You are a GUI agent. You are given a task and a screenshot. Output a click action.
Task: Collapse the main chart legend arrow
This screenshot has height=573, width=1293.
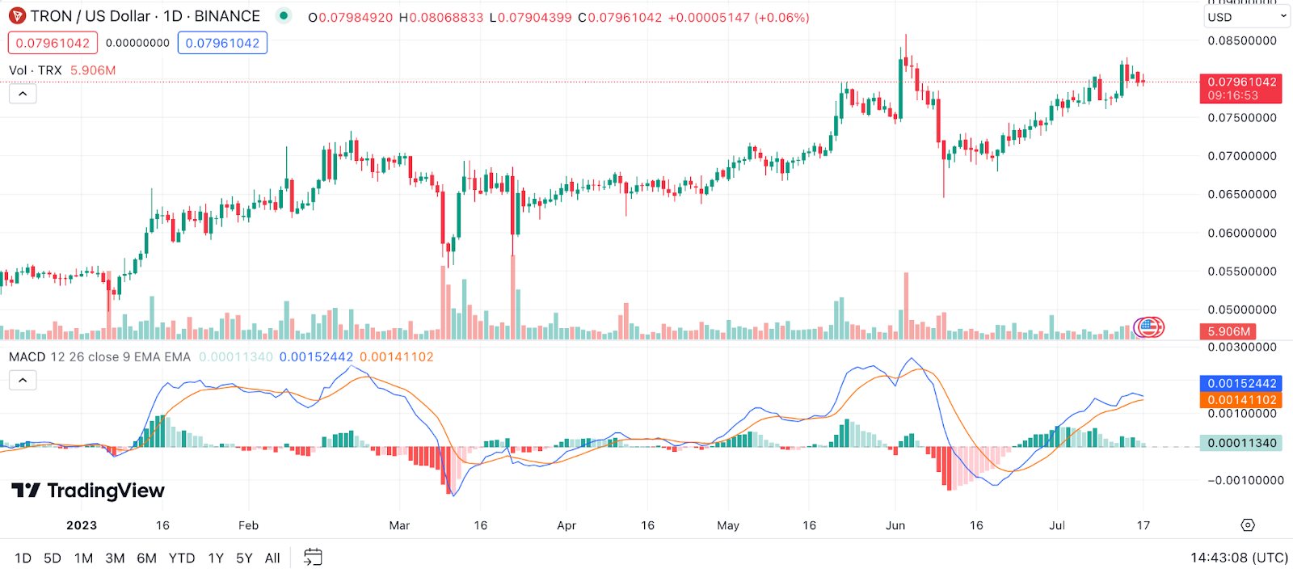[x=23, y=94]
